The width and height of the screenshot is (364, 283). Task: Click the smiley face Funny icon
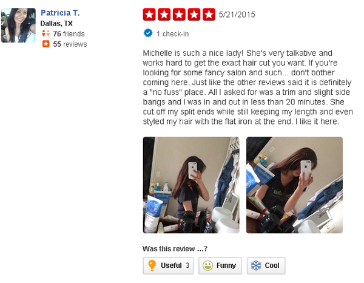pos(207,265)
